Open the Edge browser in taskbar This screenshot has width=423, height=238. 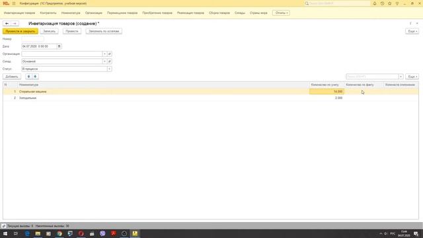click(x=27, y=233)
